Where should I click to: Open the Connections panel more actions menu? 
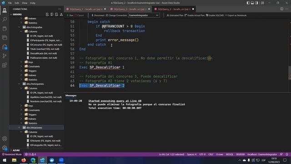pyautogui.click(x=60, y=9)
